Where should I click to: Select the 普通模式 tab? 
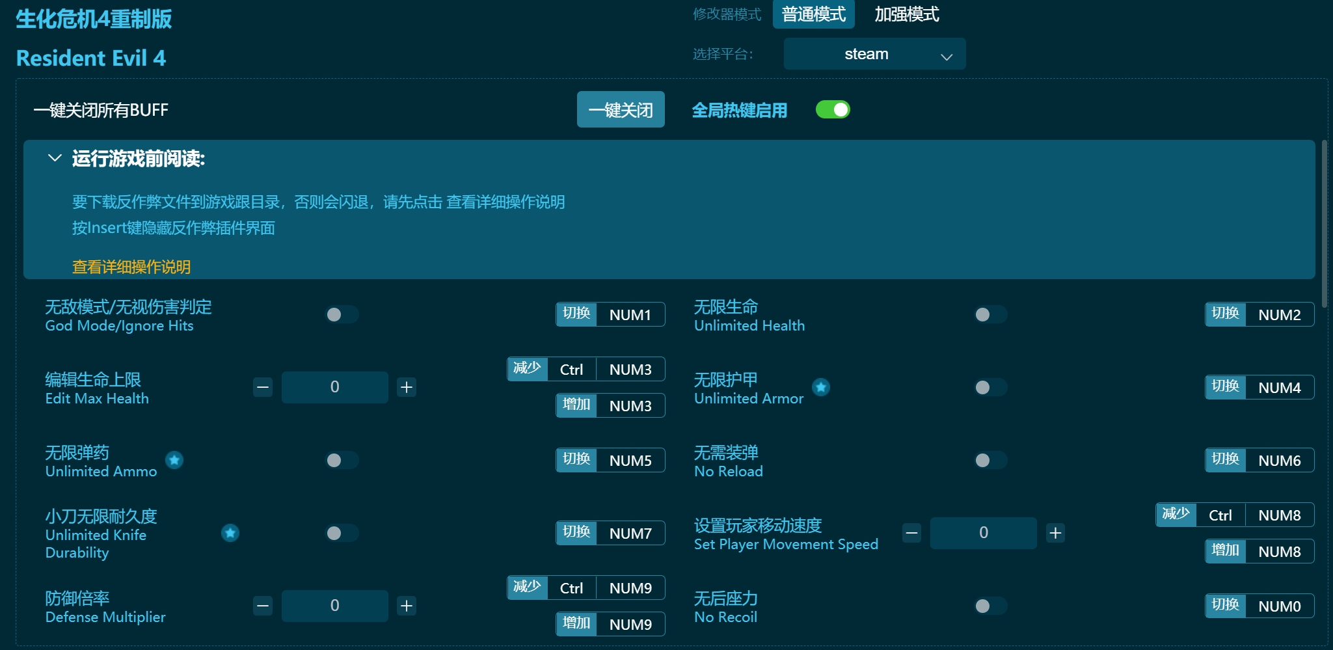coord(813,14)
